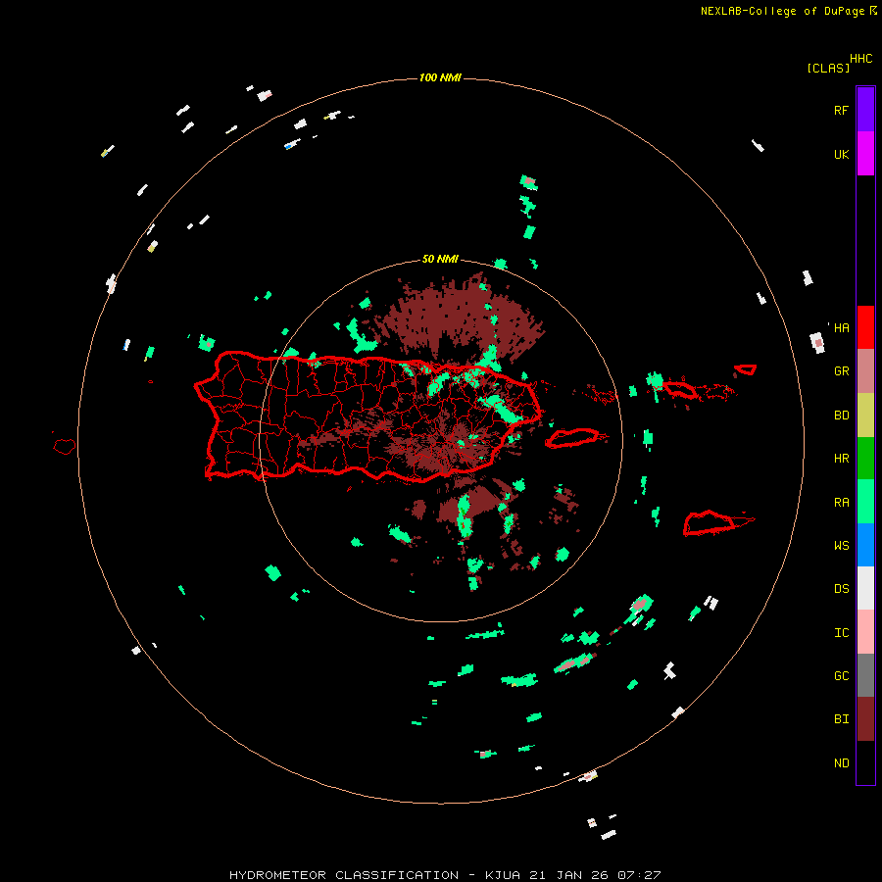Click the WS blue legend swatch
The width and height of the screenshot is (882, 882).
[x=865, y=545]
